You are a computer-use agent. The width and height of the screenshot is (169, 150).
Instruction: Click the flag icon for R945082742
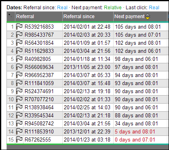(x=19, y=123)
